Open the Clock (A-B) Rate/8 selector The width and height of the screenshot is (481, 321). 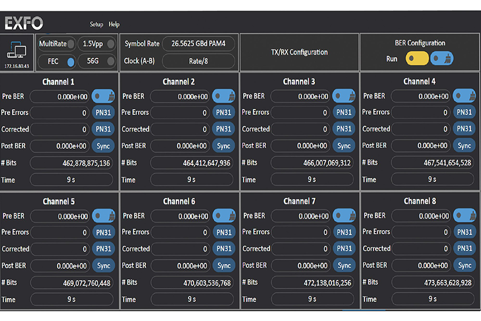point(198,61)
